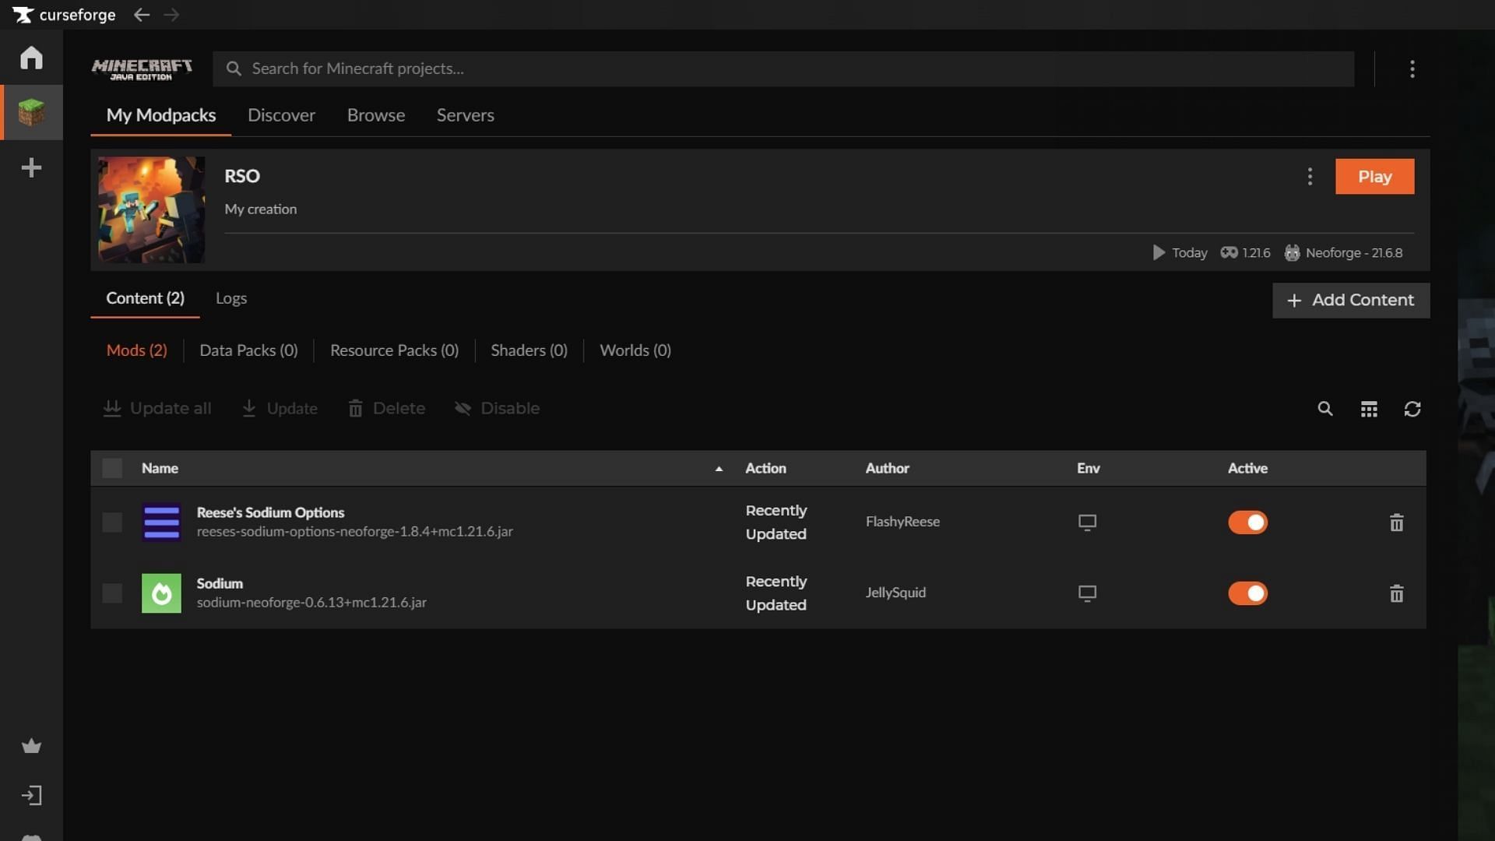This screenshot has height=841, width=1495.
Task: Switch to the Discover tab
Action: click(x=281, y=115)
